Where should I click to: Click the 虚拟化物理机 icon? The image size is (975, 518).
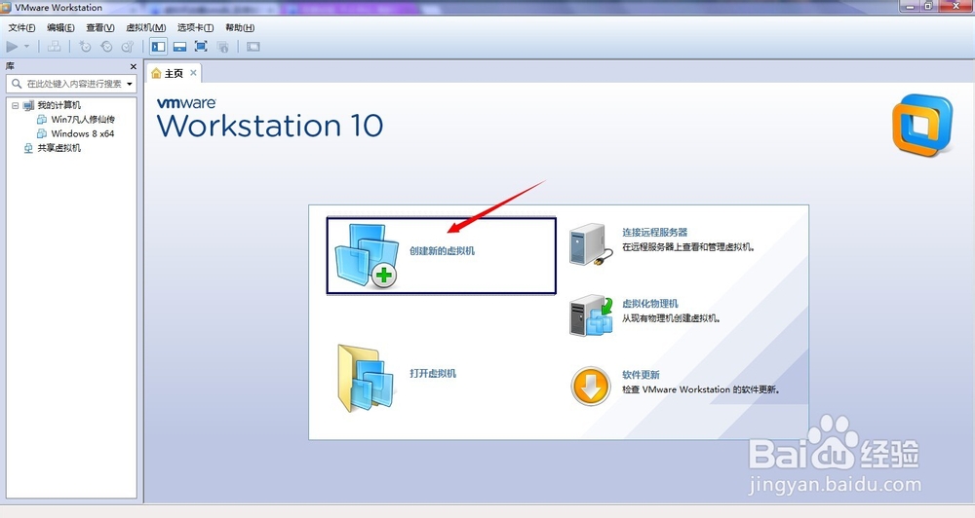click(591, 314)
